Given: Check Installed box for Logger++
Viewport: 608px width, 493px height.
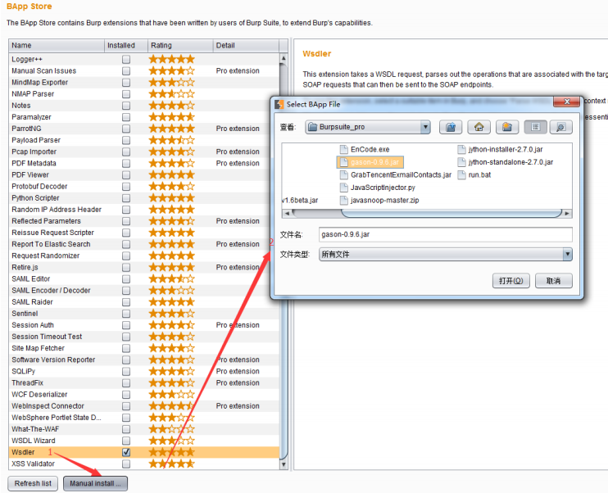Looking at the screenshot, I should pyautogui.click(x=126, y=59).
